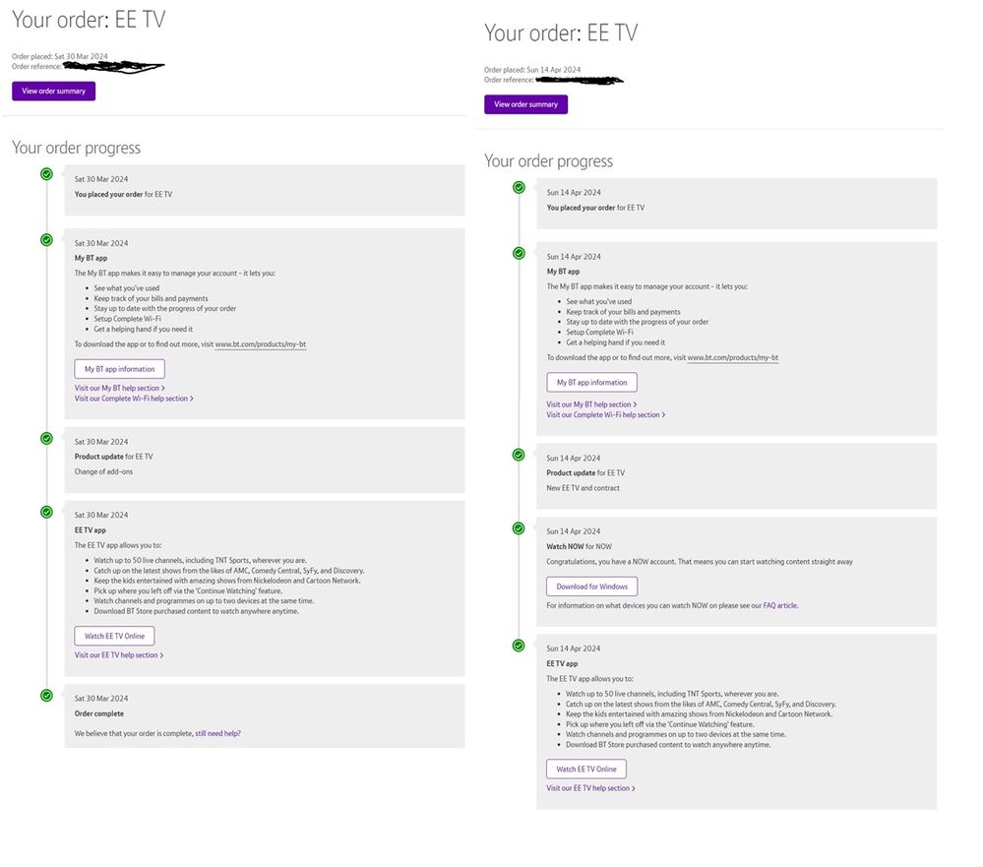Open View order summary for the 30 Mar order

pyautogui.click(x=54, y=92)
